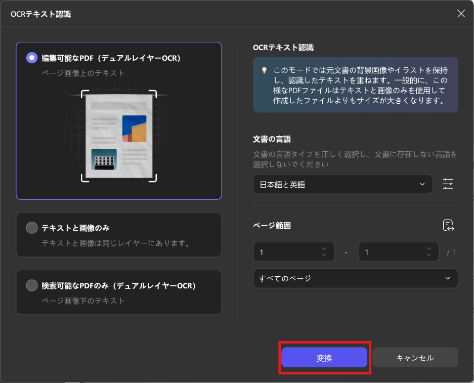
Task: Increase the start page number
Action: pyautogui.click(x=324, y=248)
